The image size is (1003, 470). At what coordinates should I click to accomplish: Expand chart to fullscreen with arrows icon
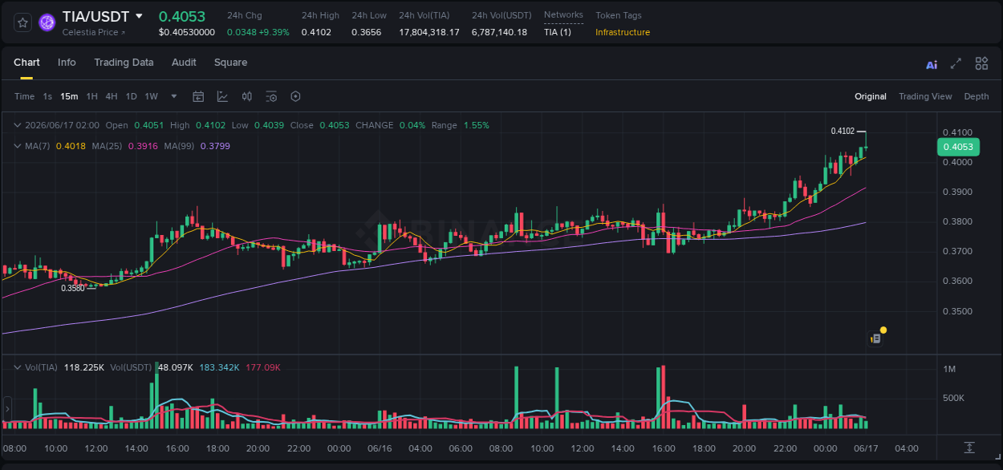tap(956, 63)
